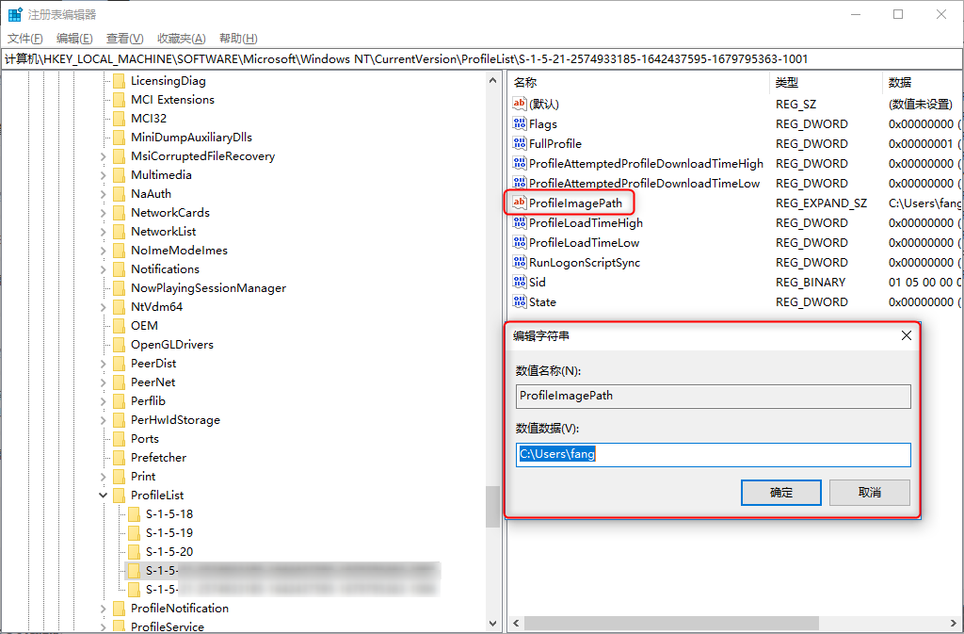Sort values by 数据 column header

[923, 82]
